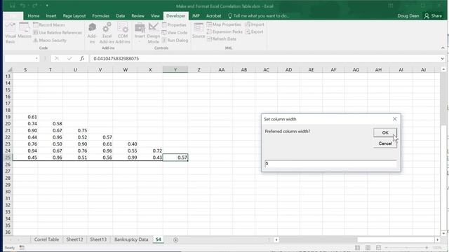Image resolution: width=449 pixels, height=252 pixels.
Task: Open XML Expansion Packs
Action: (224, 31)
